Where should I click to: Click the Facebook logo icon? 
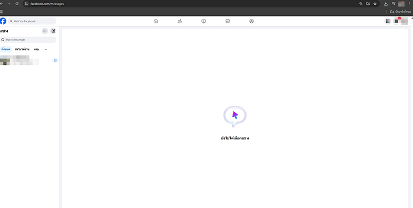pos(3,21)
